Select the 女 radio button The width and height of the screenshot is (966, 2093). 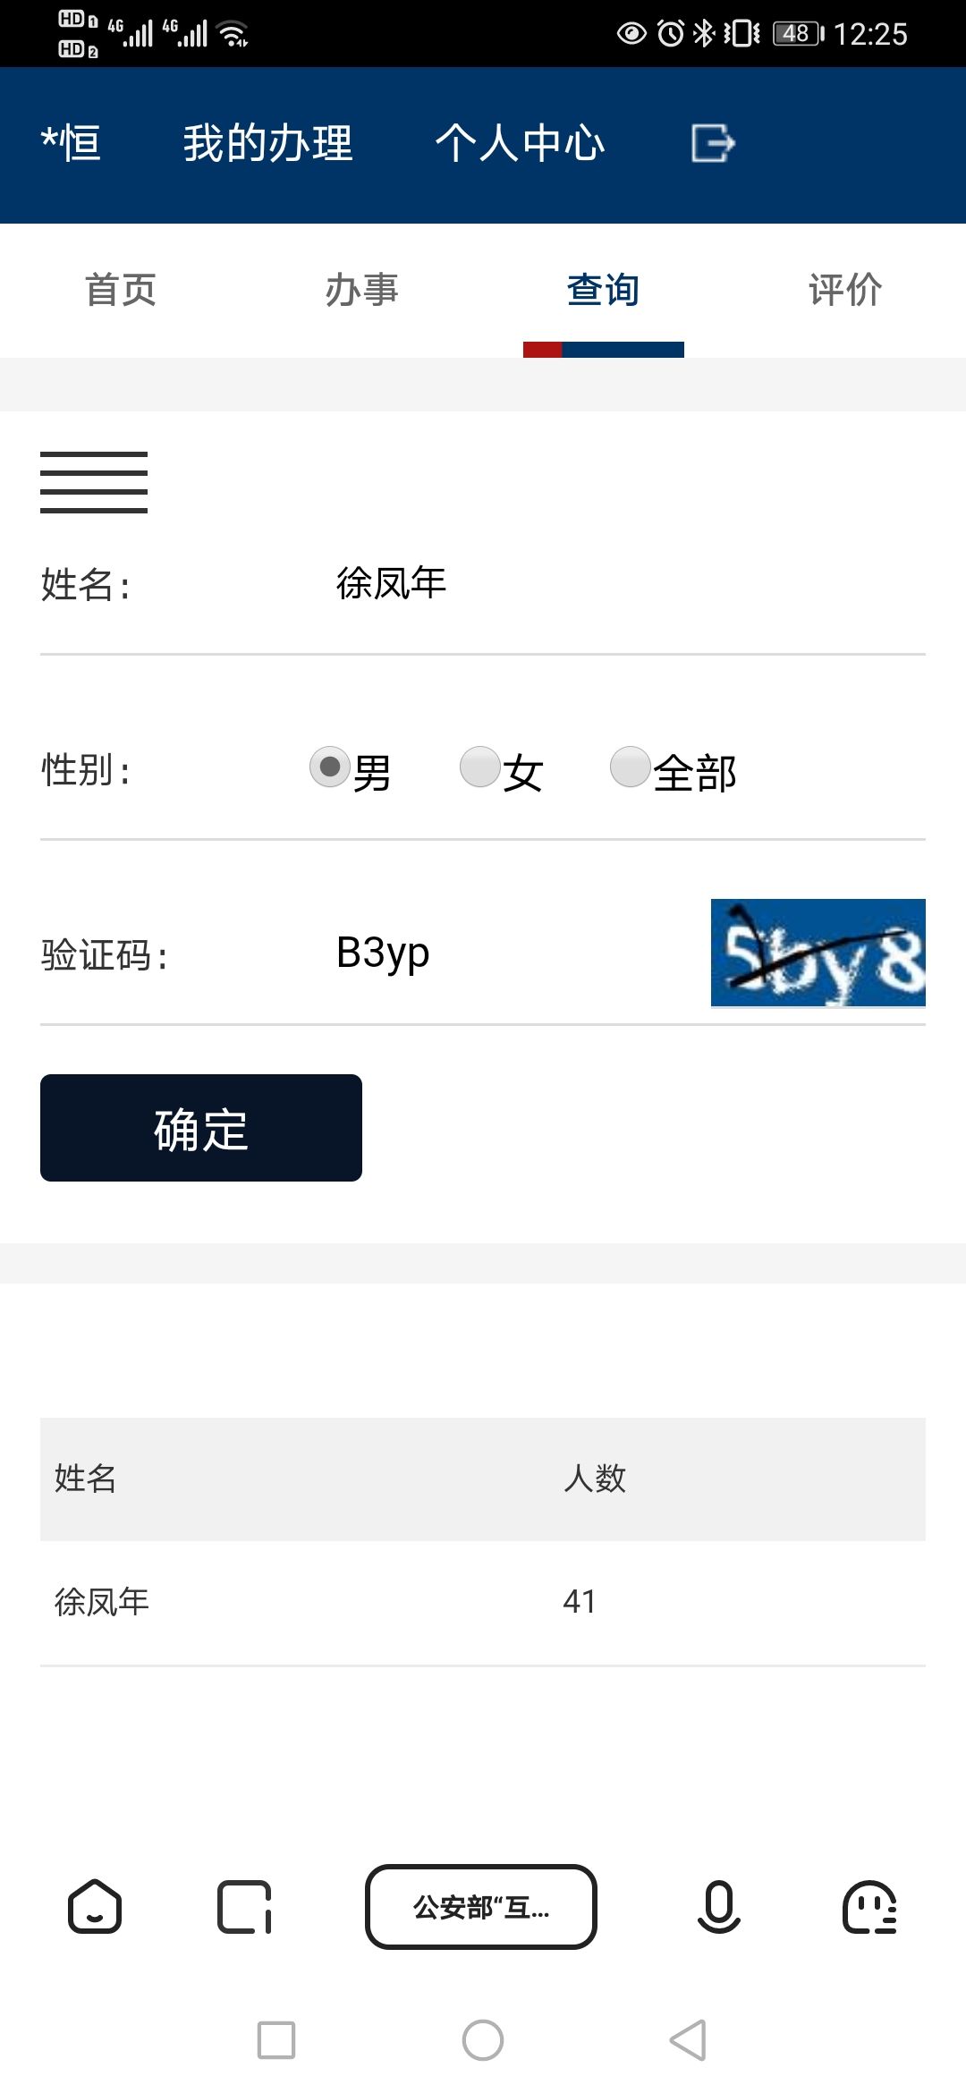click(x=480, y=767)
